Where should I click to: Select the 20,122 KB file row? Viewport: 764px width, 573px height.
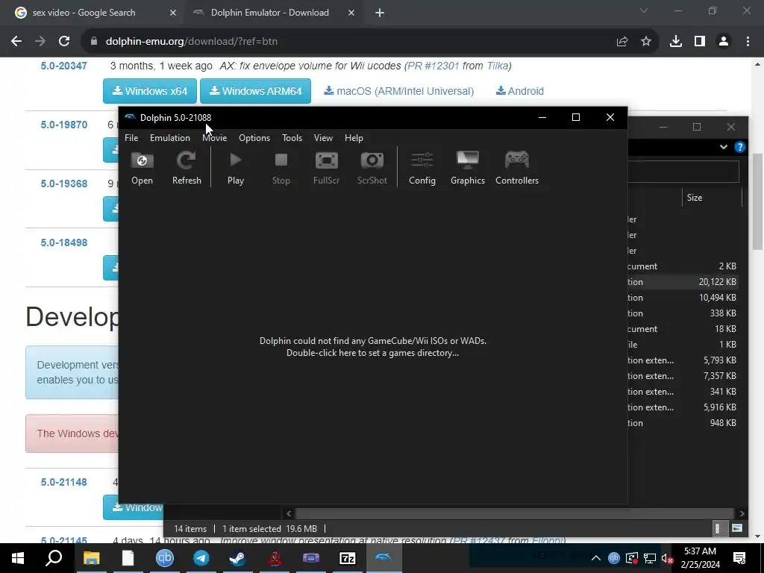pos(683,282)
